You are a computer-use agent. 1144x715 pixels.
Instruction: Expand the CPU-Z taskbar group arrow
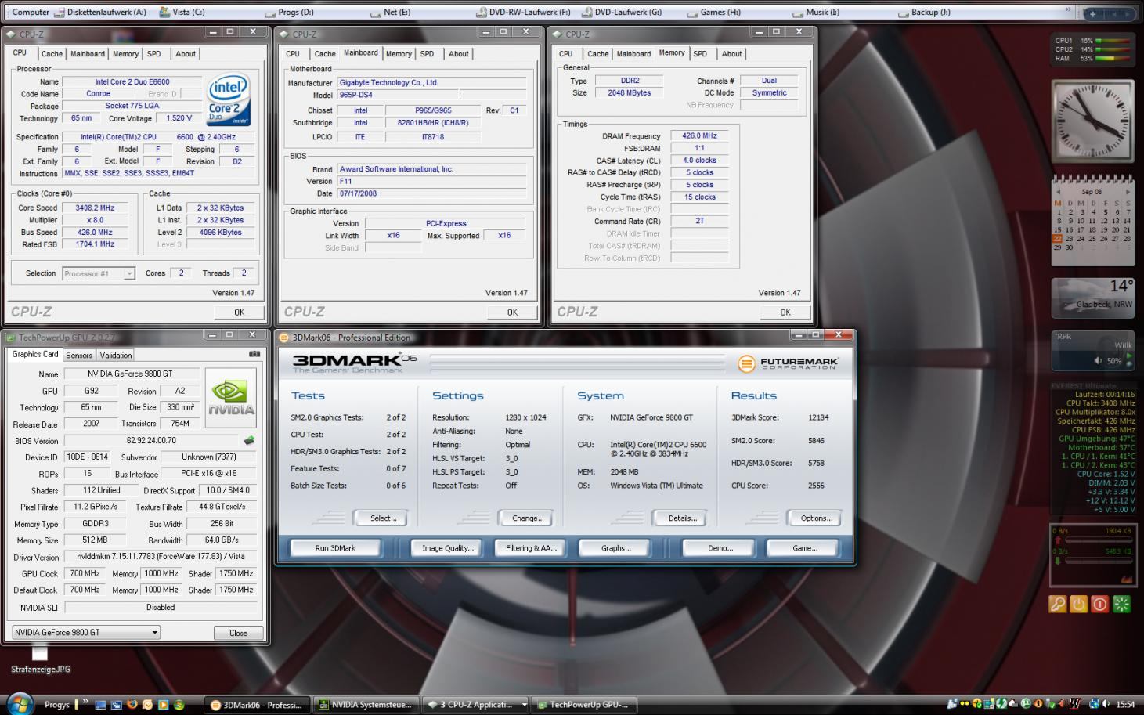click(524, 705)
